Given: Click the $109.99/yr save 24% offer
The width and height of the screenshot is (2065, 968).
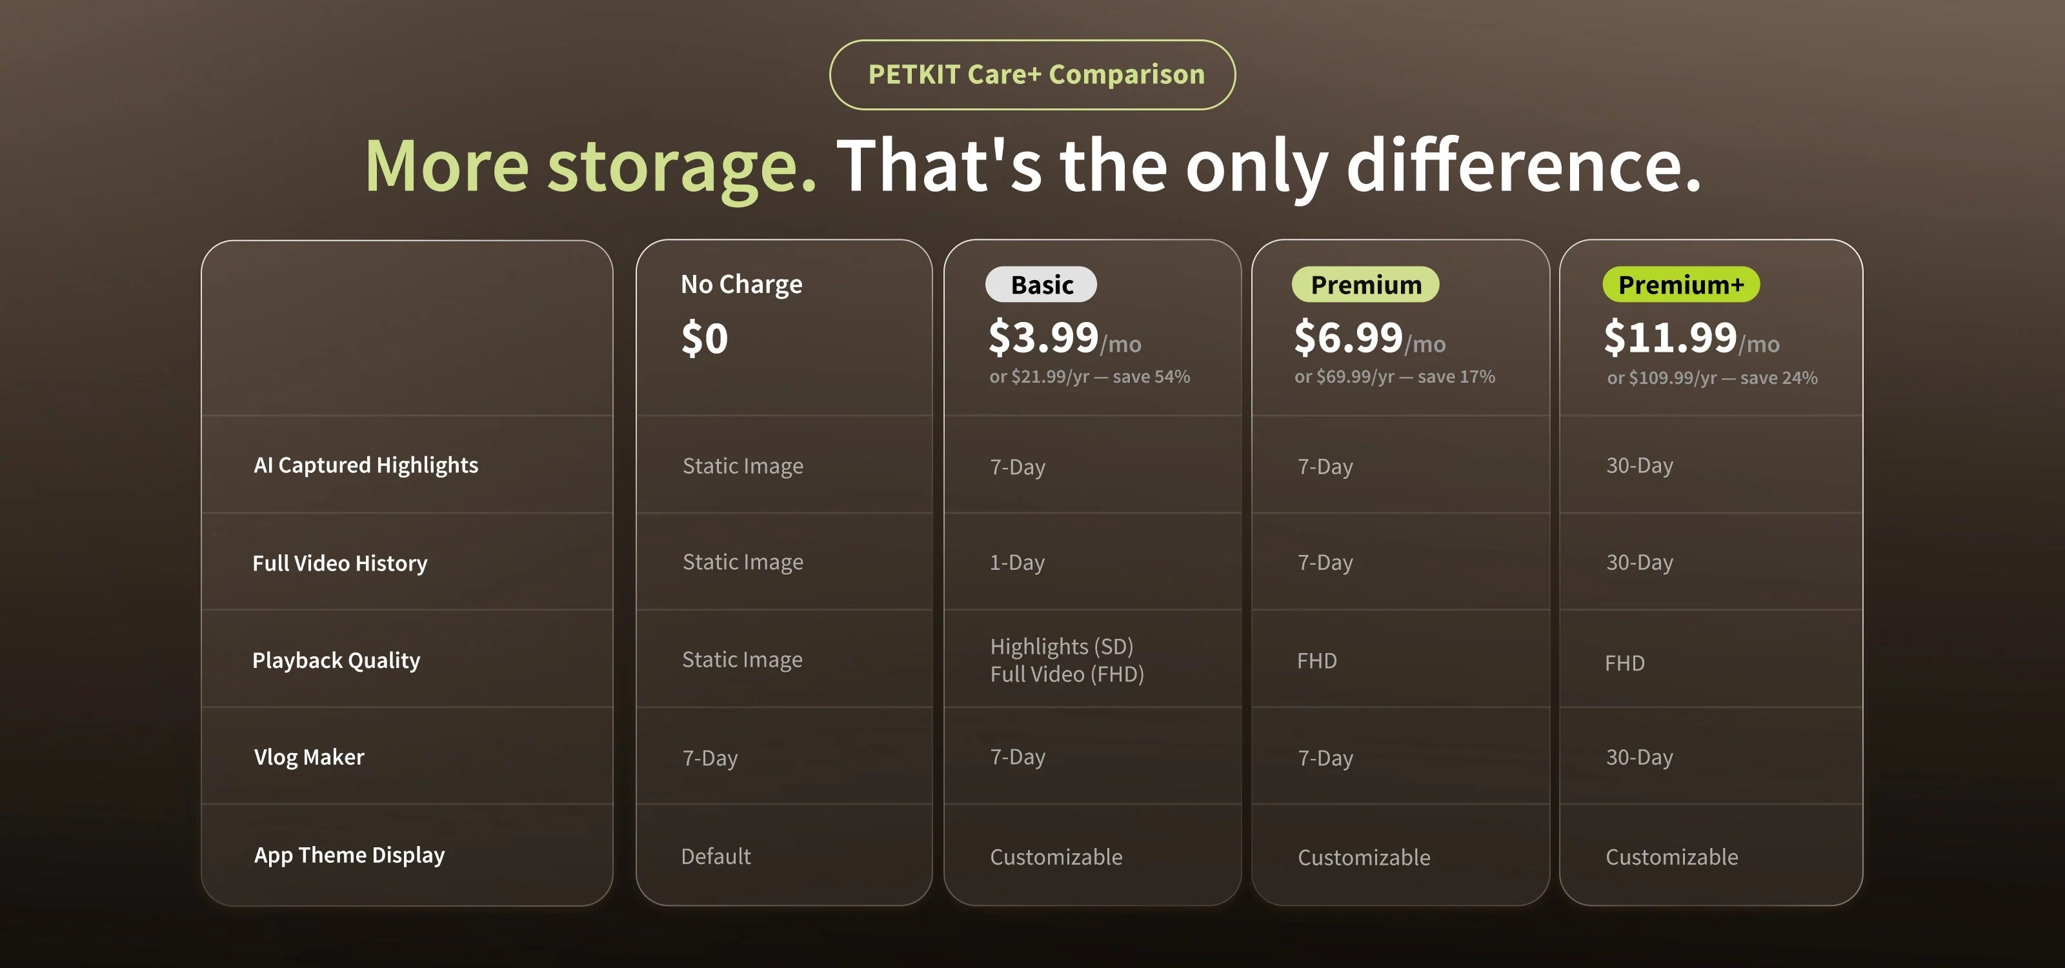Looking at the screenshot, I should pos(1712,378).
